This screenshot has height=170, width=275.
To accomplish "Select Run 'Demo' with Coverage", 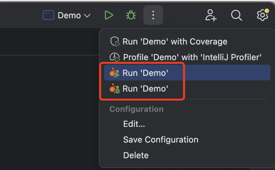I will pos(187,42).
